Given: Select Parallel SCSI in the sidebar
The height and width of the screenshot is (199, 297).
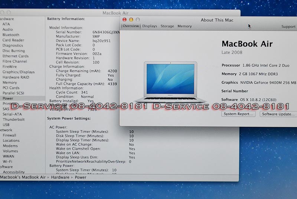Looking at the screenshot, I should tap(13, 93).
